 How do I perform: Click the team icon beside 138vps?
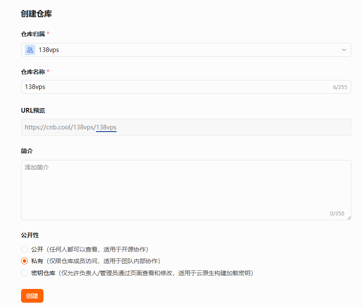30,50
